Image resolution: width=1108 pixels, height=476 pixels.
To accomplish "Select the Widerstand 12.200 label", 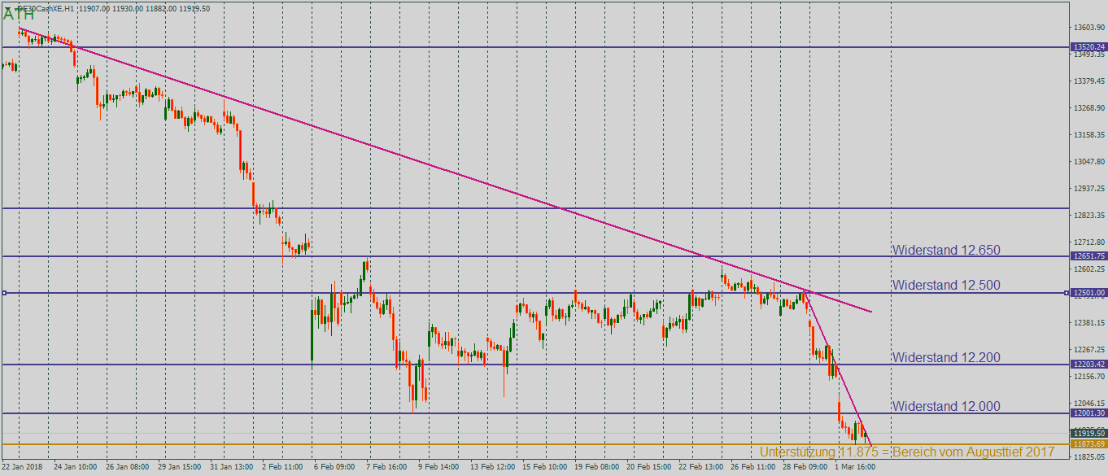I will pos(946,357).
